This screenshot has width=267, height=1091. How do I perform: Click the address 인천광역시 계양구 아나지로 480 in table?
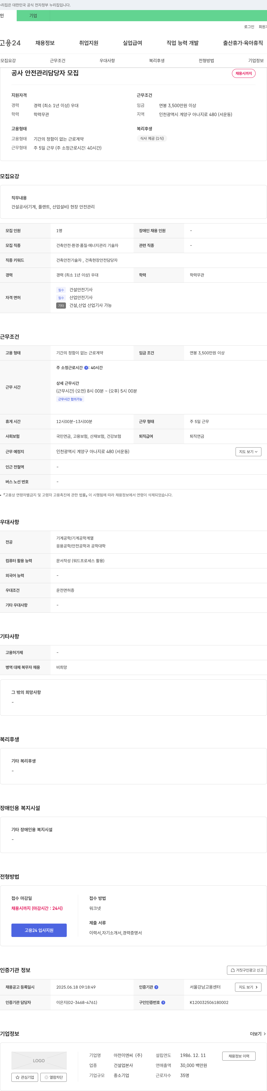tap(93, 451)
